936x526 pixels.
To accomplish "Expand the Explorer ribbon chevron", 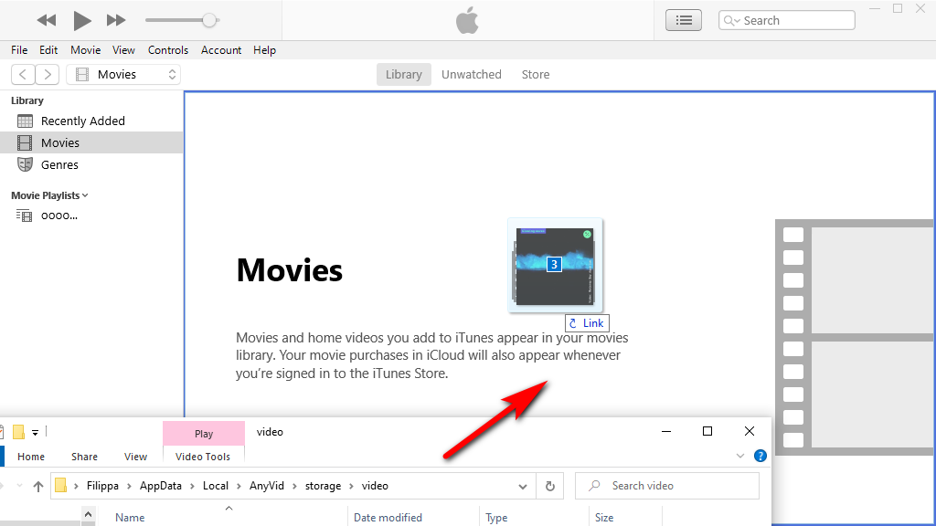I will (x=740, y=456).
